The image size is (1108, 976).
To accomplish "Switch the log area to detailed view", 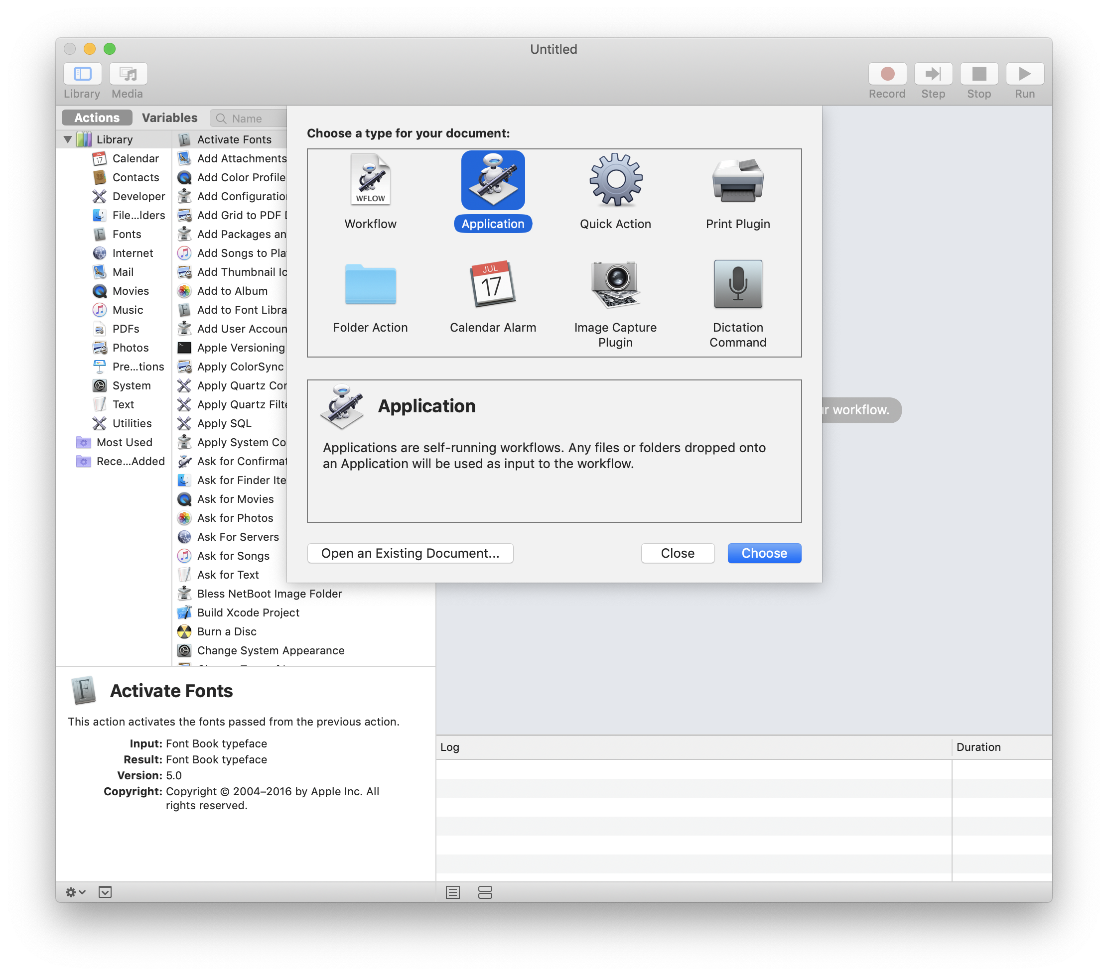I will coord(485,892).
